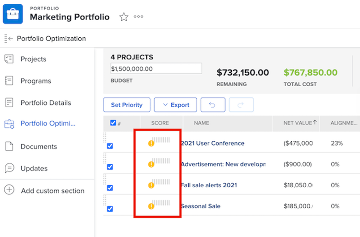The image size is (360, 237).
Task: Toggle the select-all checkbox in header
Action: (x=113, y=123)
